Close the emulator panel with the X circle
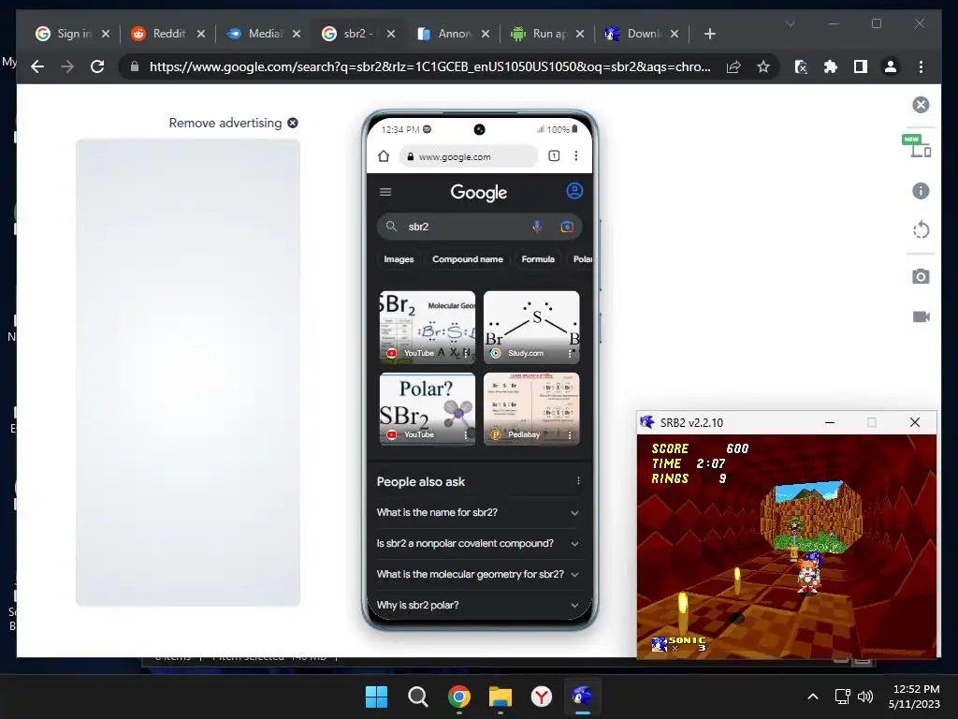 (921, 105)
